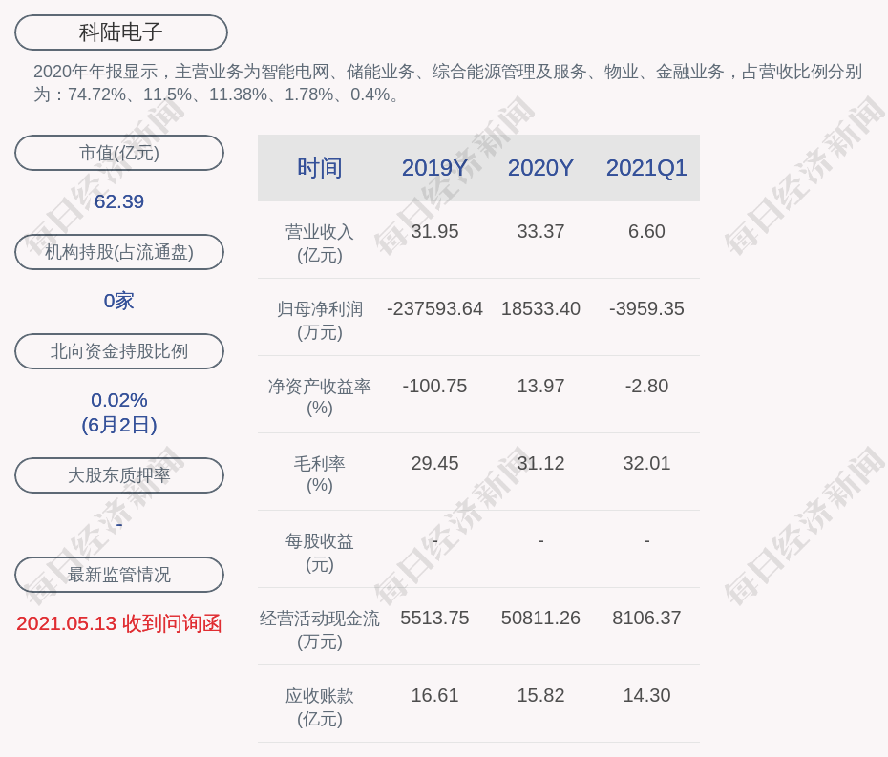Select the 最新监管情况 label pill
Viewport: 888px width, 757px height.
(x=119, y=575)
